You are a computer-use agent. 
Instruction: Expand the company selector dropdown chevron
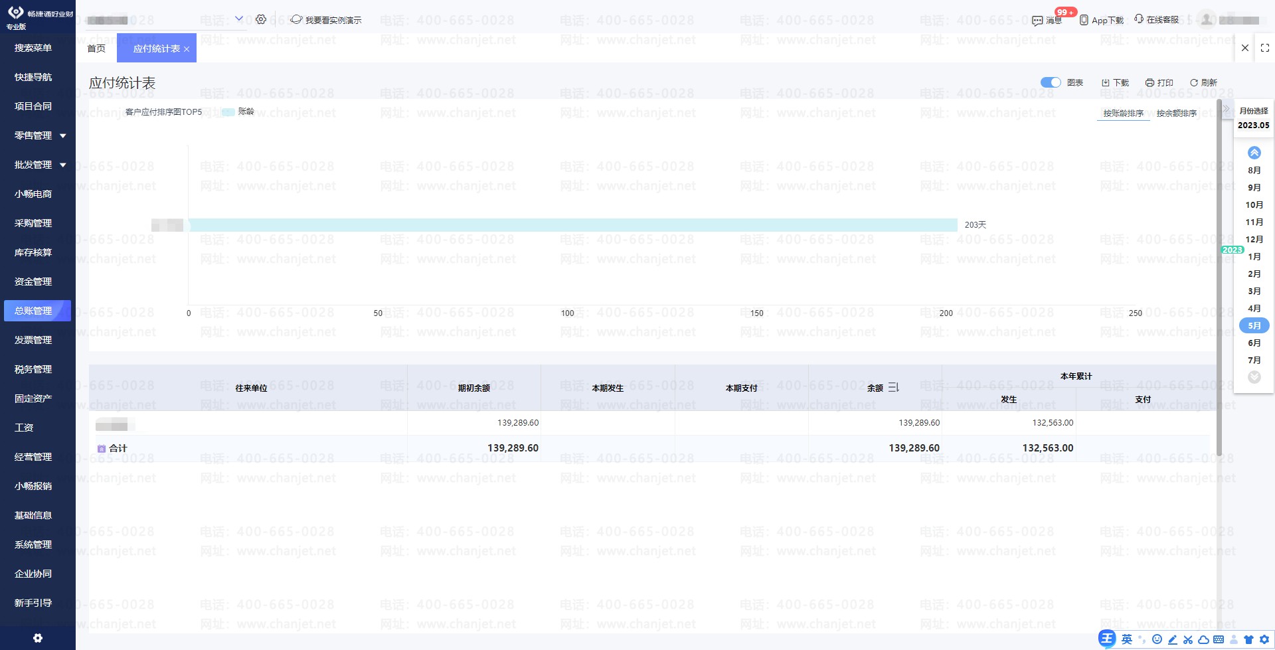(239, 19)
